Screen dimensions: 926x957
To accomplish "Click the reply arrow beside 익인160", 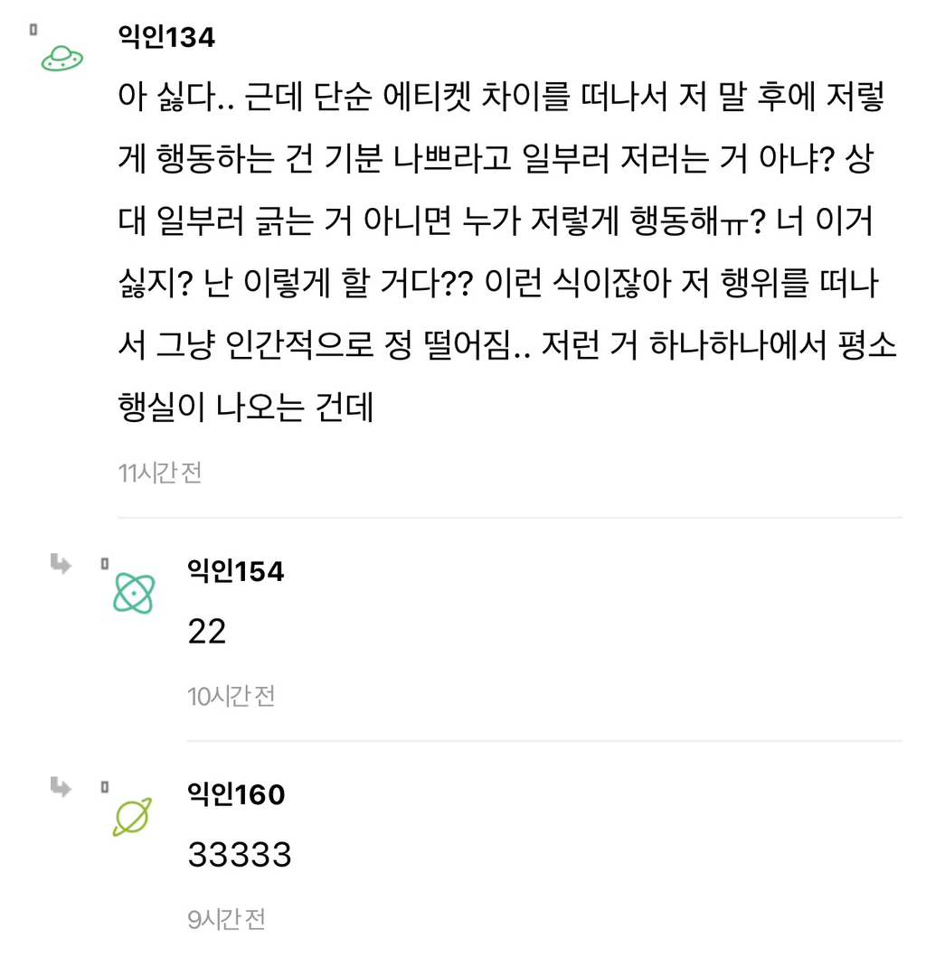I will click(x=61, y=787).
